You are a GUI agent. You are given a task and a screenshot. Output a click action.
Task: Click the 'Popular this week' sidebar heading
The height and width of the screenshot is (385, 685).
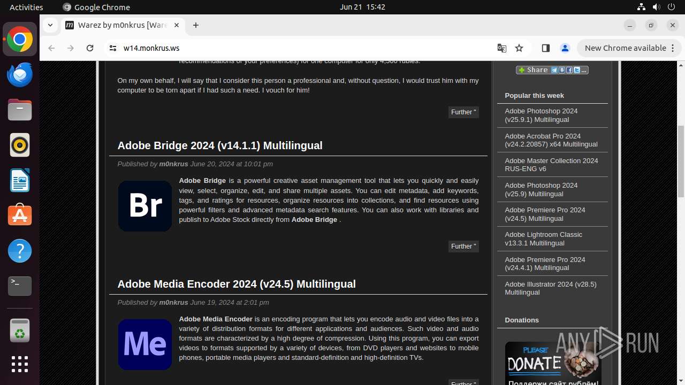point(534,96)
